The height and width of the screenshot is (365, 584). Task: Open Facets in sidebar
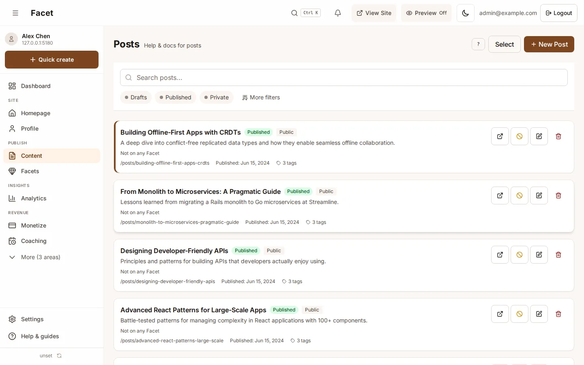(x=52, y=171)
